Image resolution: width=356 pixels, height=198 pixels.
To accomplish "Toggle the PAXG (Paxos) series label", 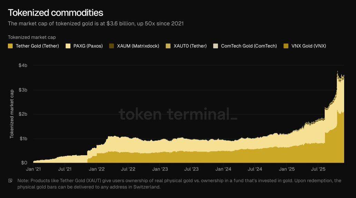I will click(88, 46).
